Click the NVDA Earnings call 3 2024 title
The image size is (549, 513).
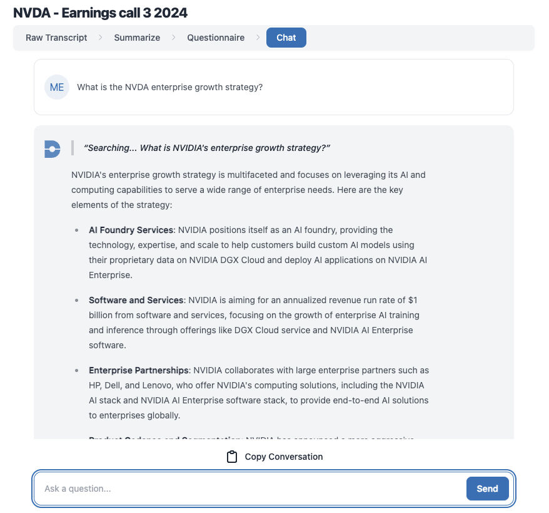pos(100,13)
